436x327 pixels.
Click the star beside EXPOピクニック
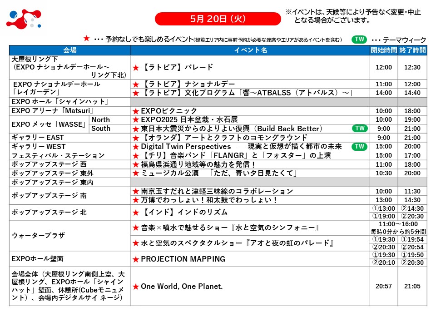pos(136,111)
